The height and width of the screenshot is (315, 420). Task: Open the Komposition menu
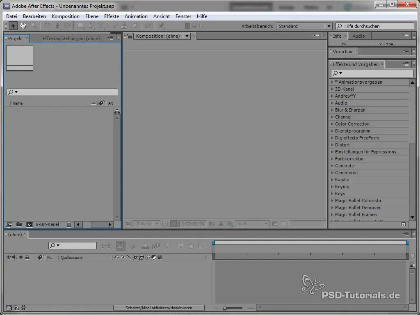click(x=66, y=16)
